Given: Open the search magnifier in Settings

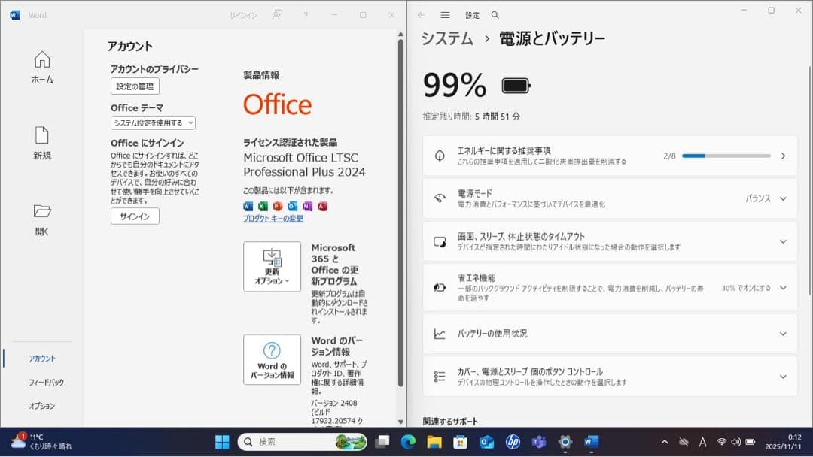Looking at the screenshot, I should [x=495, y=14].
